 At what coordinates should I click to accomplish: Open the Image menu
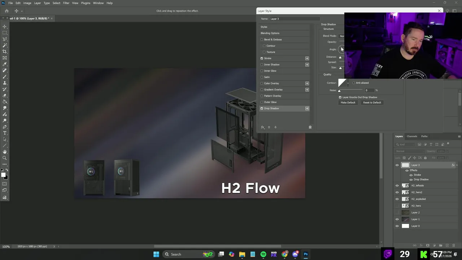pyautogui.click(x=27, y=3)
